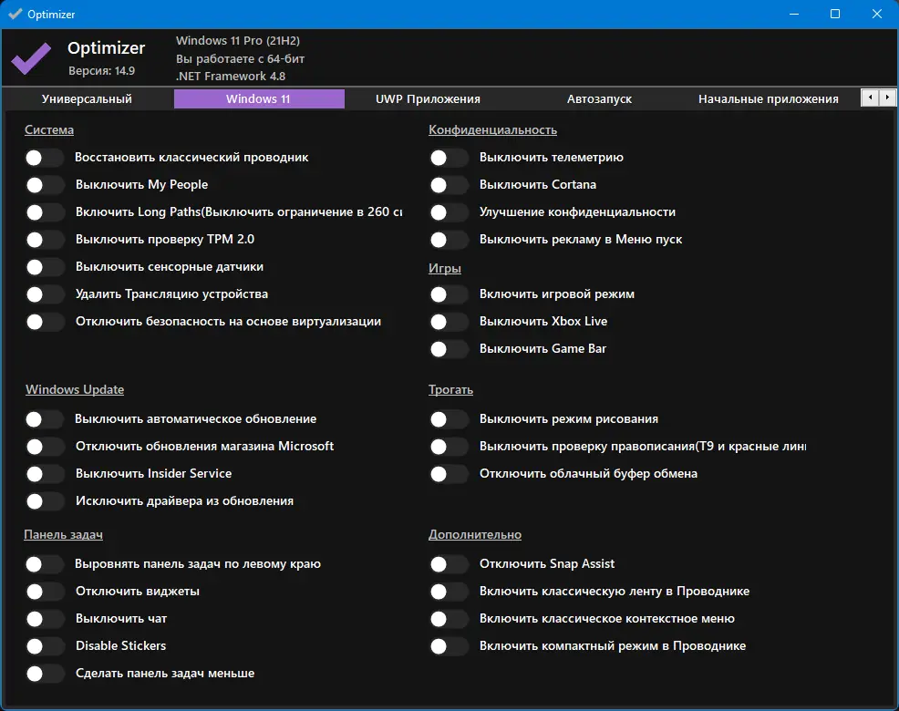Toggle Выключить сенсорные датчики switch

click(44, 266)
